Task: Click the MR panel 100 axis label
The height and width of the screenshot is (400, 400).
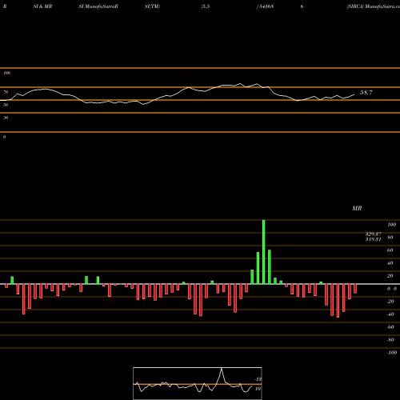Action: (x=392, y=225)
